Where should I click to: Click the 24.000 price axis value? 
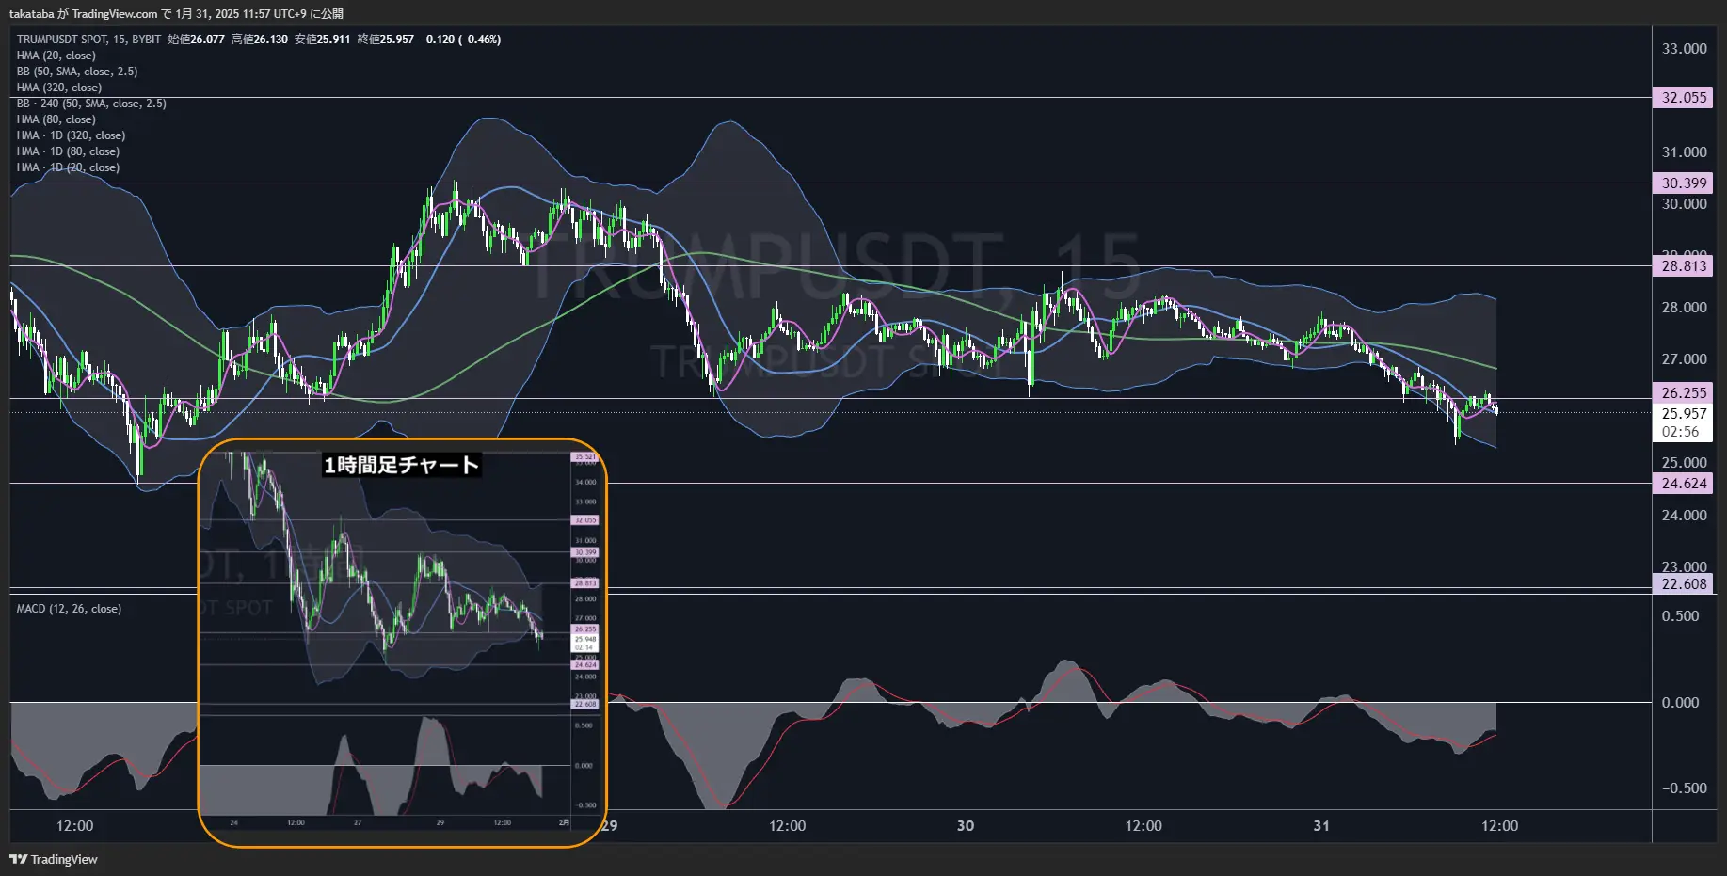(x=1684, y=516)
